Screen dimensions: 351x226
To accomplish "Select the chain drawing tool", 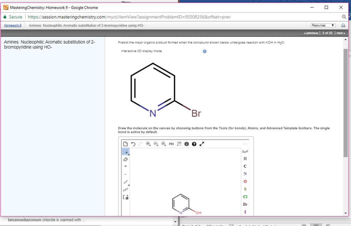I will (x=125, y=190).
